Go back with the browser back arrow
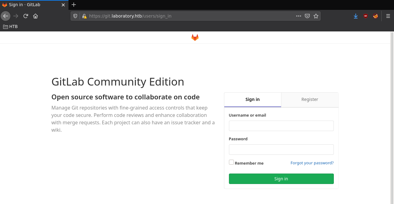The height and width of the screenshot is (204, 394). 6,16
